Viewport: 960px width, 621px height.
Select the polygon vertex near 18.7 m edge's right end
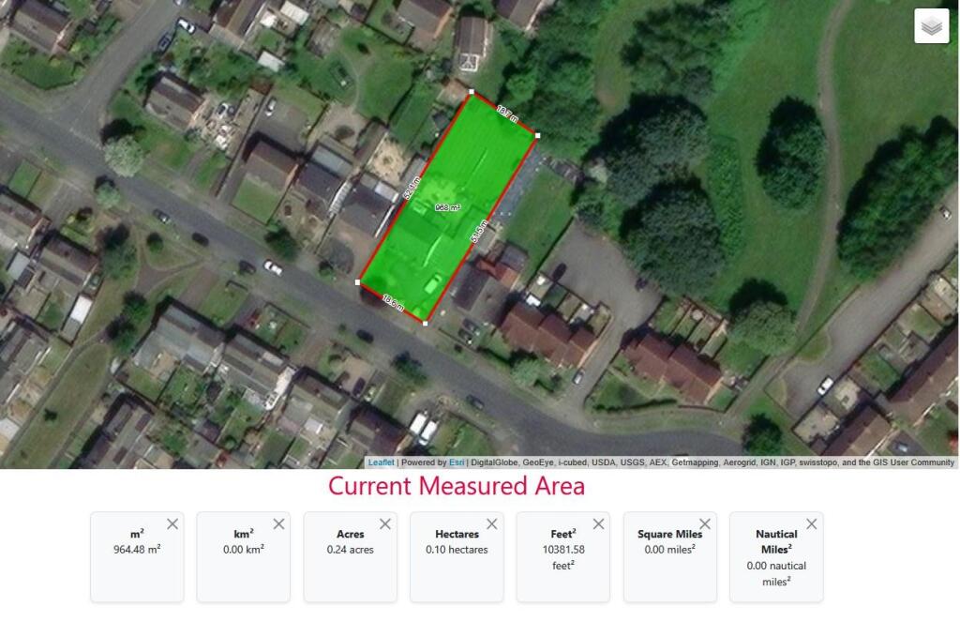tap(537, 135)
